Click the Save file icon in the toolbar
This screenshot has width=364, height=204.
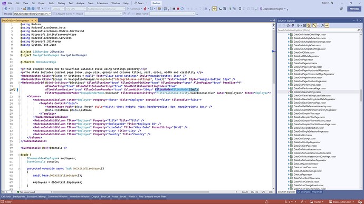point(29,9)
